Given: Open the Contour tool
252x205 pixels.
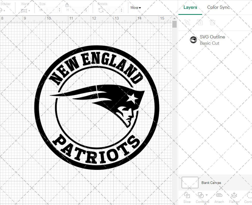Looking at the screenshot, I should click(x=248, y=197).
